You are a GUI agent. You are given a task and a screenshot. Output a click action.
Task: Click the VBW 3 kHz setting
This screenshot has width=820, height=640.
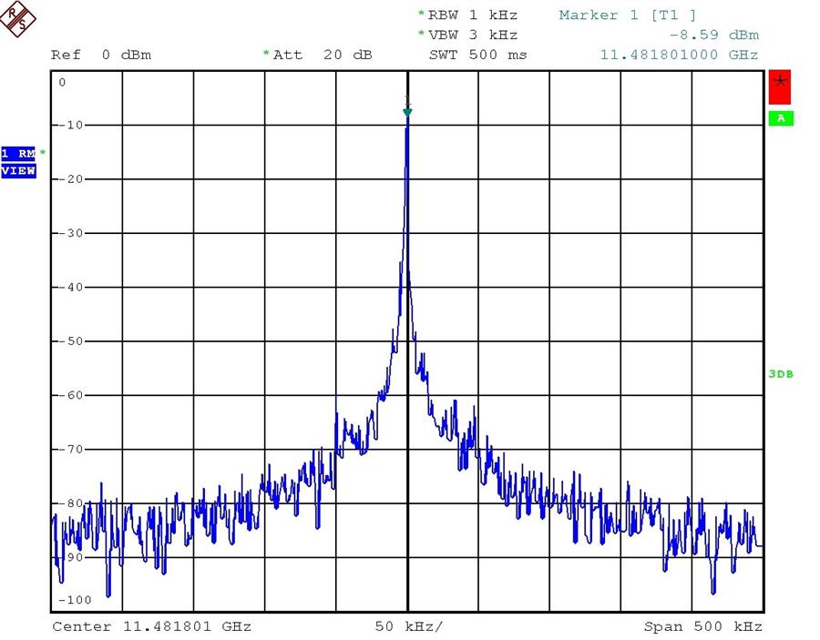click(472, 36)
